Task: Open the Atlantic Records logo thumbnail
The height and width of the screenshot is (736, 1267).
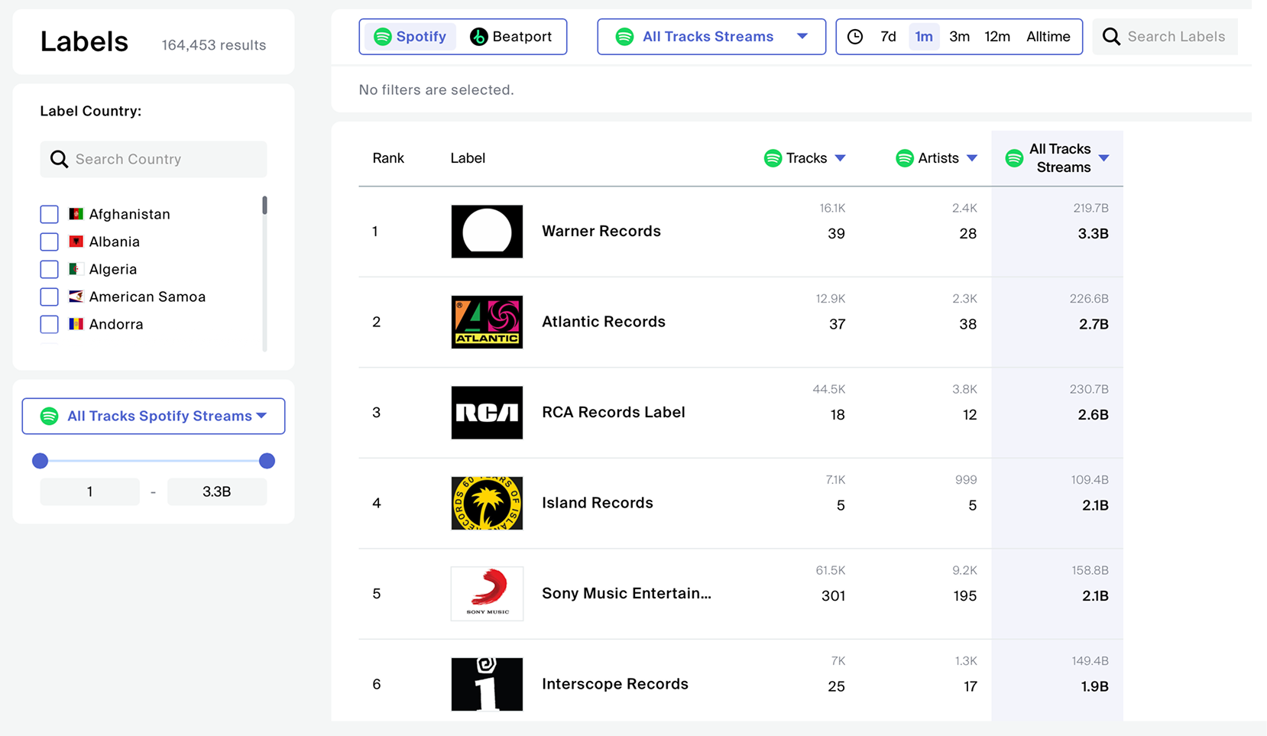Action: click(487, 322)
